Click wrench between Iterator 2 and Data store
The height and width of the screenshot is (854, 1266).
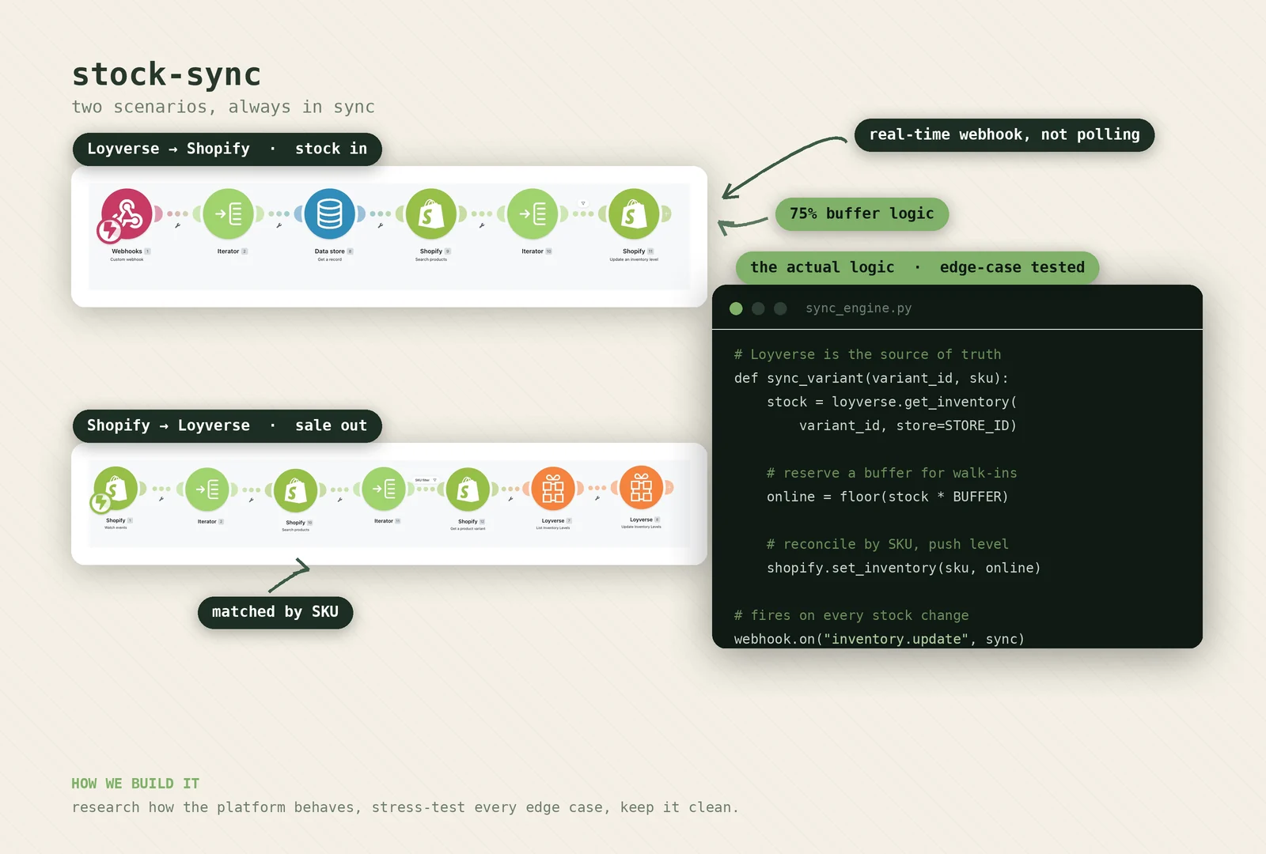tap(279, 225)
